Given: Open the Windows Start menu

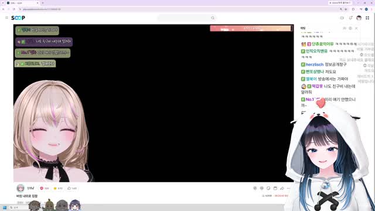Looking at the screenshot, I should (5, 207).
